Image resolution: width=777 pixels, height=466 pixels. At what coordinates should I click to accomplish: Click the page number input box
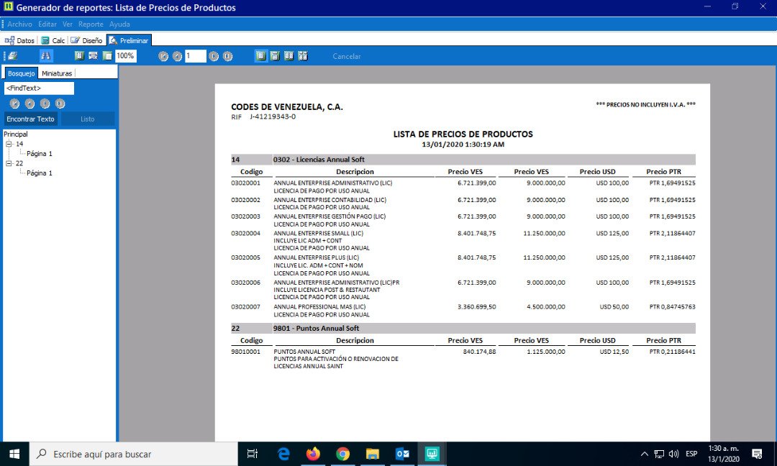click(x=195, y=56)
